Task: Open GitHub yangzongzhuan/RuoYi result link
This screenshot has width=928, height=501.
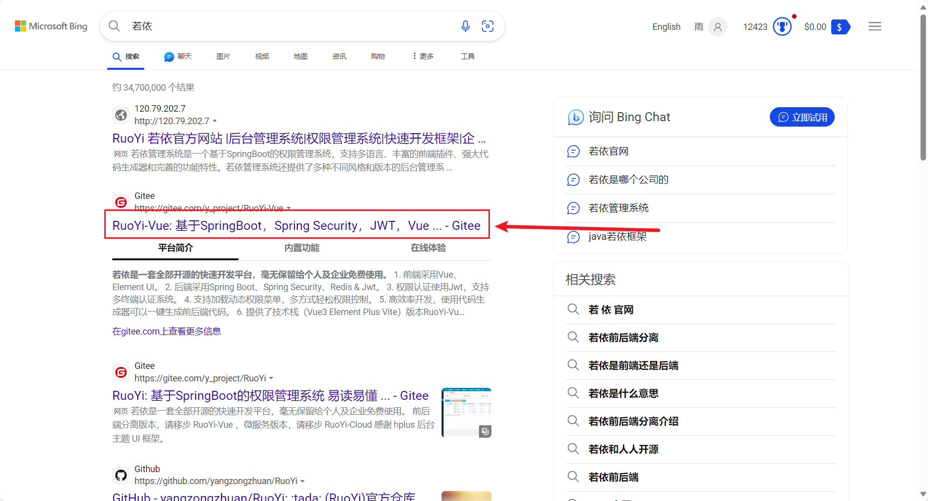Action: tap(264, 497)
